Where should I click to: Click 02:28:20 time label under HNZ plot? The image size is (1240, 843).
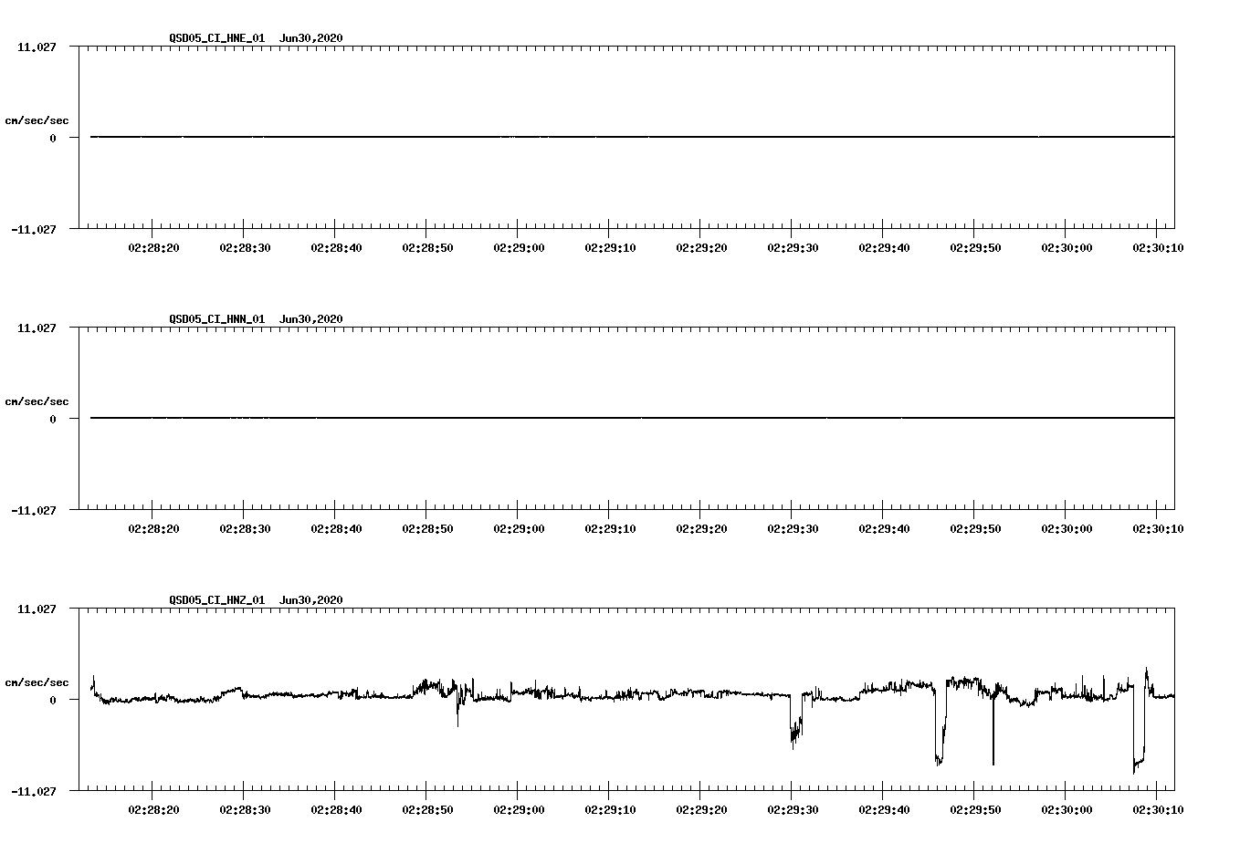tap(153, 810)
